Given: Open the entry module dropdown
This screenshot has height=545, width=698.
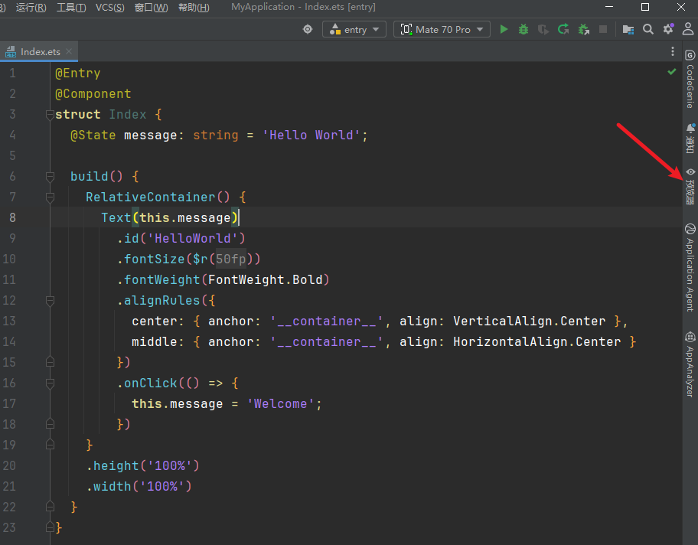Looking at the screenshot, I should [x=354, y=29].
